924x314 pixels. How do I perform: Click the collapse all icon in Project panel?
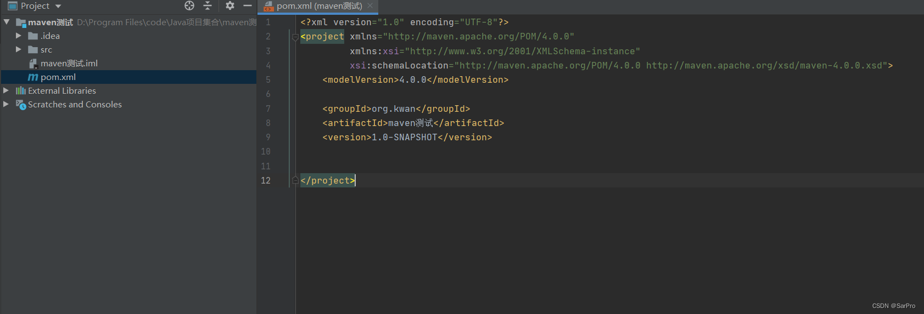pos(208,5)
